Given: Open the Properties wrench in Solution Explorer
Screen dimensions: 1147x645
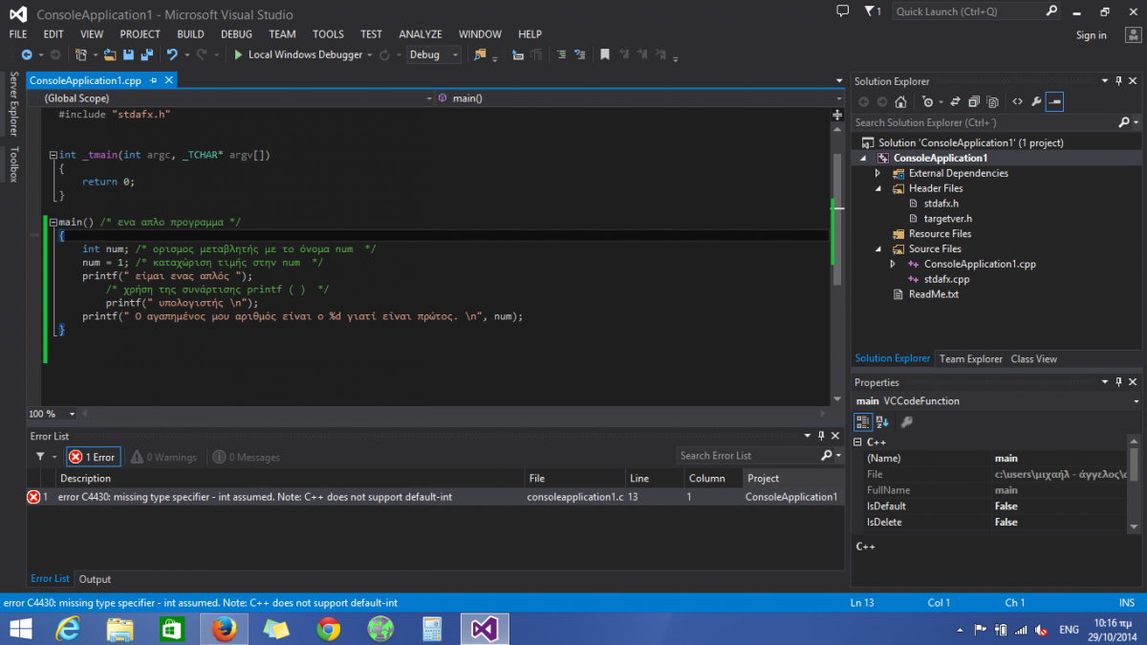Looking at the screenshot, I should [1035, 101].
